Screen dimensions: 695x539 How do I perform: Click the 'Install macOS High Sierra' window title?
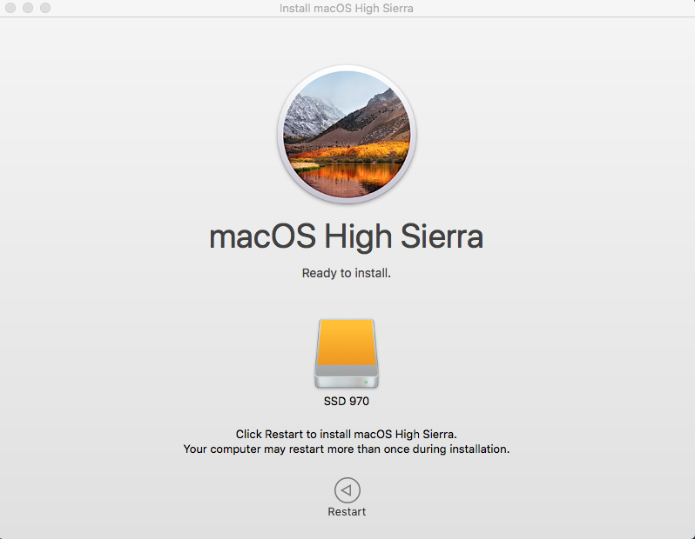click(x=346, y=8)
